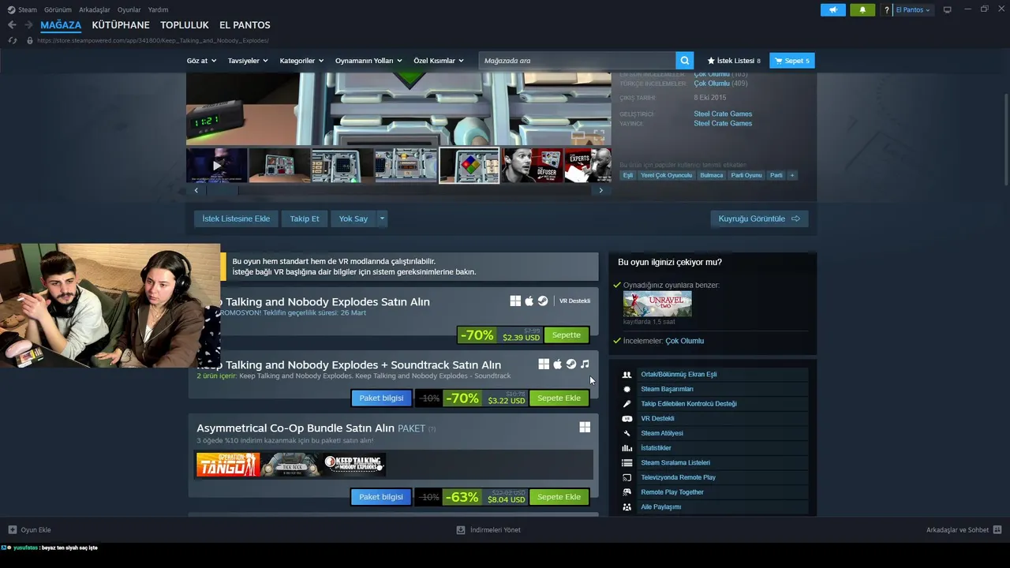Switch to Big Picture mode monitor icon
1010x568 pixels.
click(x=947, y=9)
